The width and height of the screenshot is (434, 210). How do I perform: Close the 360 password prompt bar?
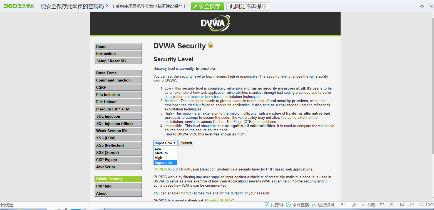(x=431, y=6)
